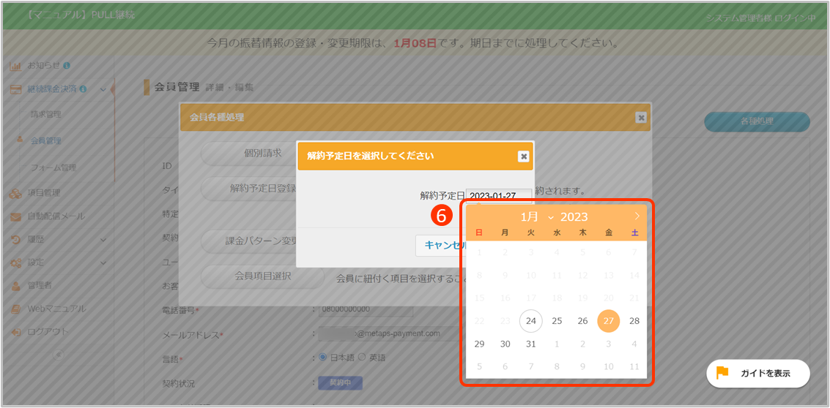Click the 履歴 history icon

15,239
